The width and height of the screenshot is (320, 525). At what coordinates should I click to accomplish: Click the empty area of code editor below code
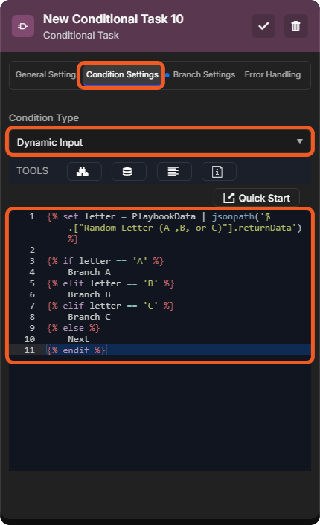click(160, 415)
